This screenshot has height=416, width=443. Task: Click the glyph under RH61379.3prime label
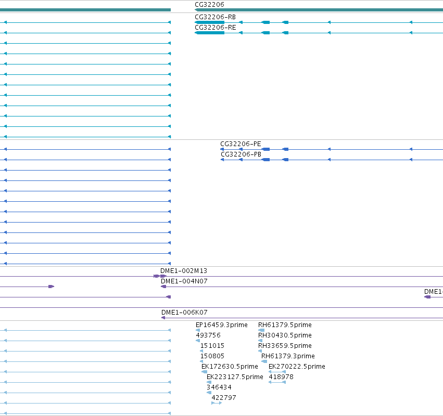pyautogui.click(x=264, y=361)
